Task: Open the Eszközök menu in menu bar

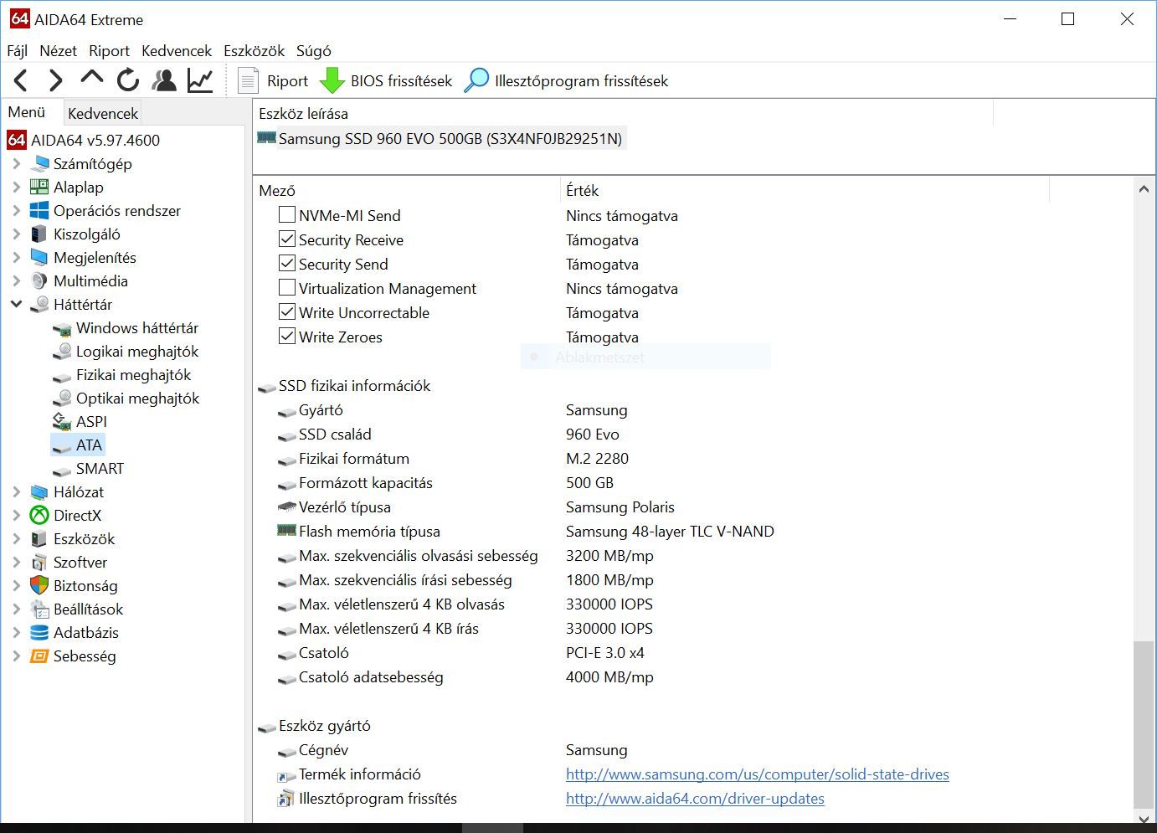Action: tap(254, 51)
